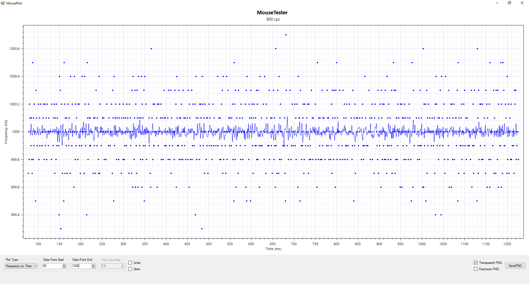The width and height of the screenshot is (529, 284).
Task: Decrement Data Point End using down arrow
Action: click(x=93, y=267)
